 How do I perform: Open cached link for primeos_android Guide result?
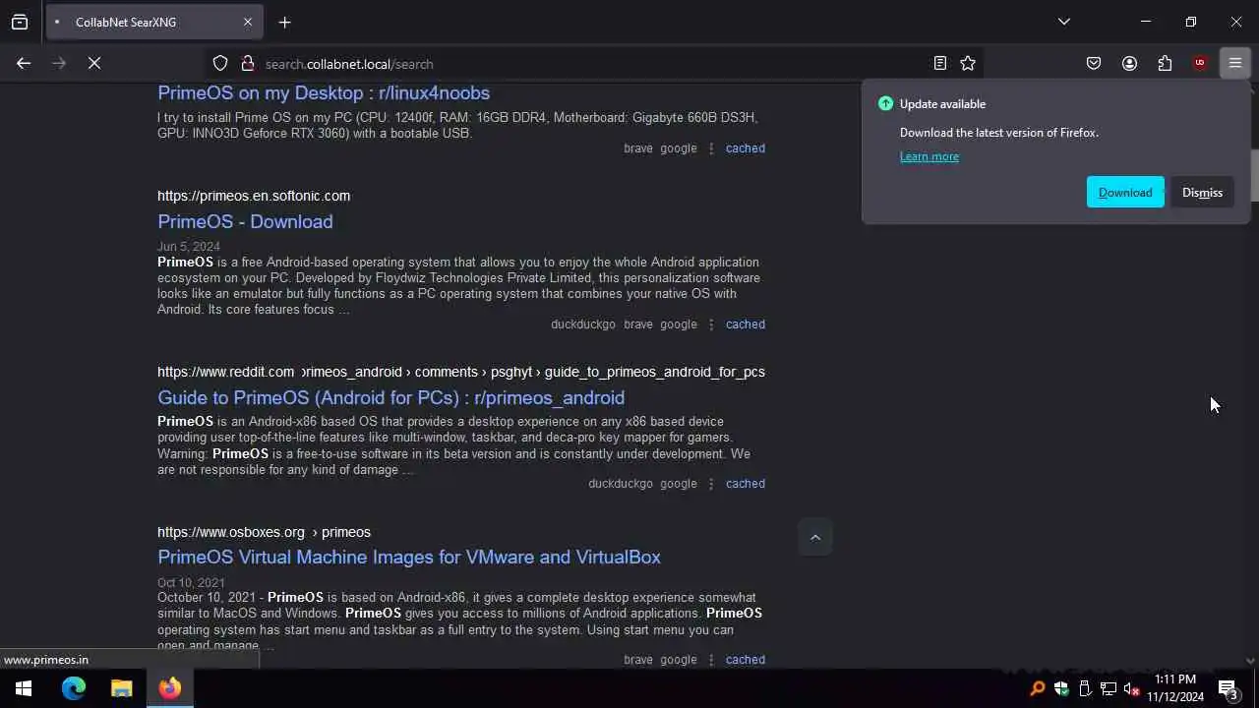tap(745, 484)
